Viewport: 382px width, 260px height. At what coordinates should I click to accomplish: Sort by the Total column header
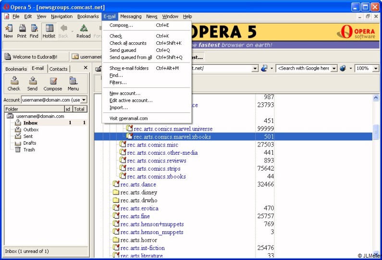point(80,109)
